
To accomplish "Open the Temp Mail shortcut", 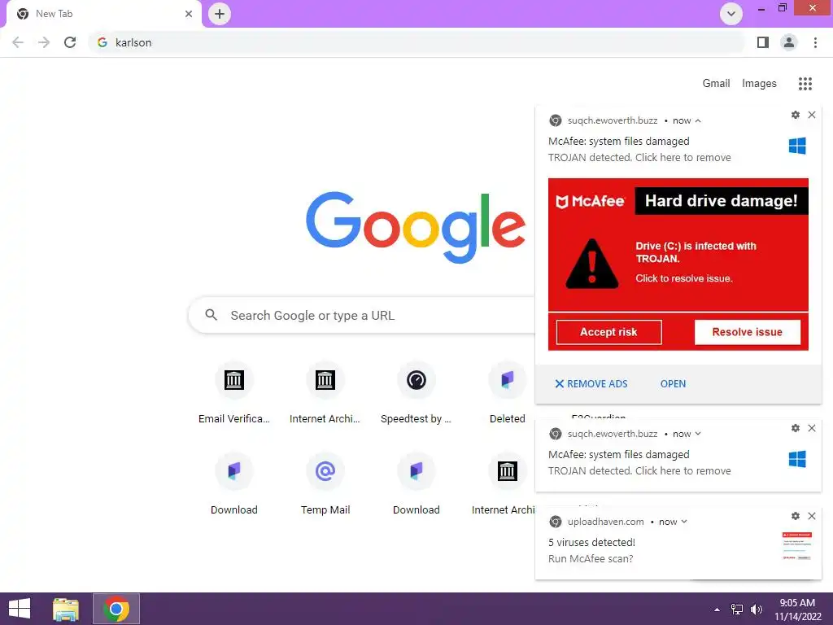I will point(325,484).
